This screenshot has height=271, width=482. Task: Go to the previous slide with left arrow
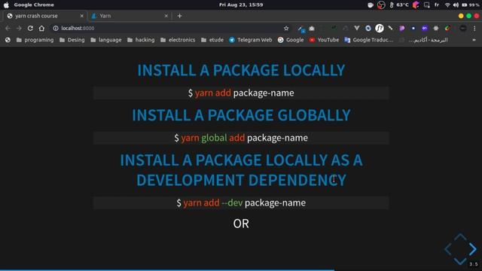point(448,249)
